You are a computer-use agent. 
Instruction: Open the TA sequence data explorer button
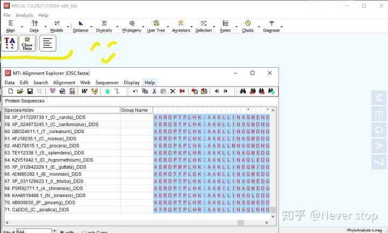click(x=10, y=43)
